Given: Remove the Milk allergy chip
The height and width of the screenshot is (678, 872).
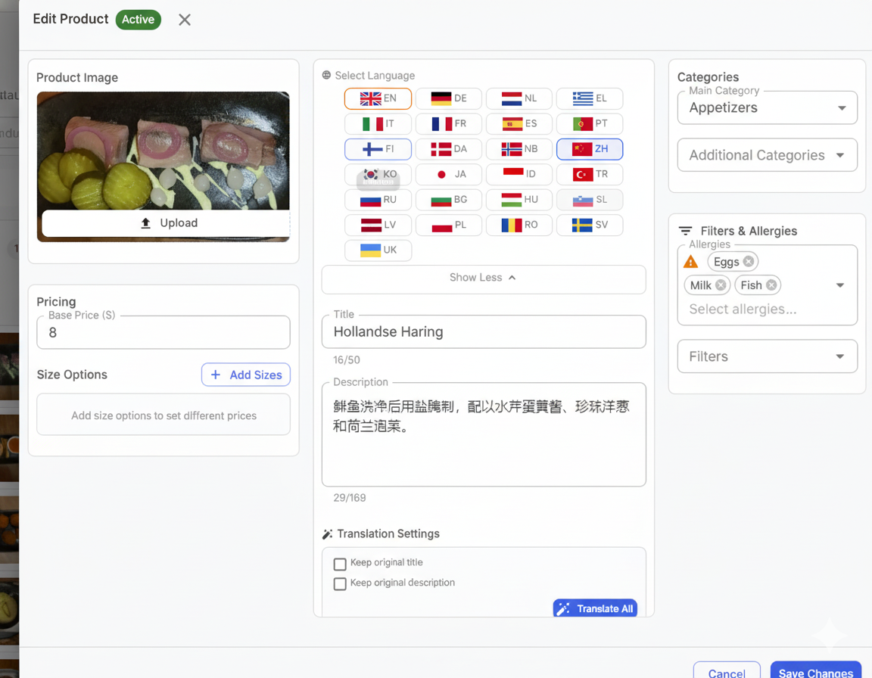Looking at the screenshot, I should point(721,285).
